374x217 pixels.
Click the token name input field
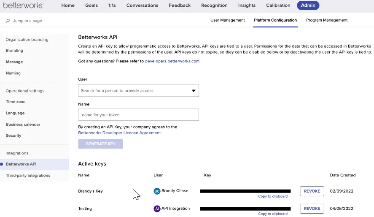pyautogui.click(x=138, y=114)
